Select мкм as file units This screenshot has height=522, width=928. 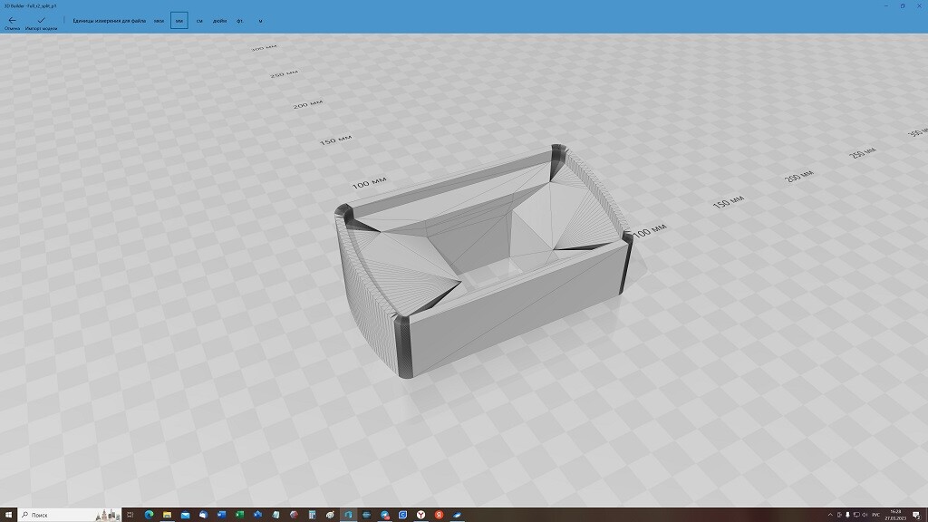click(159, 21)
